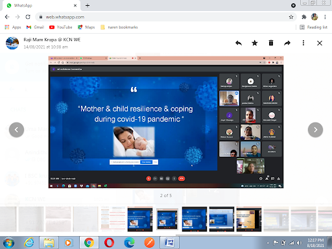
Task: Select first blue slide thumbnail in strip
Action: coord(140,219)
